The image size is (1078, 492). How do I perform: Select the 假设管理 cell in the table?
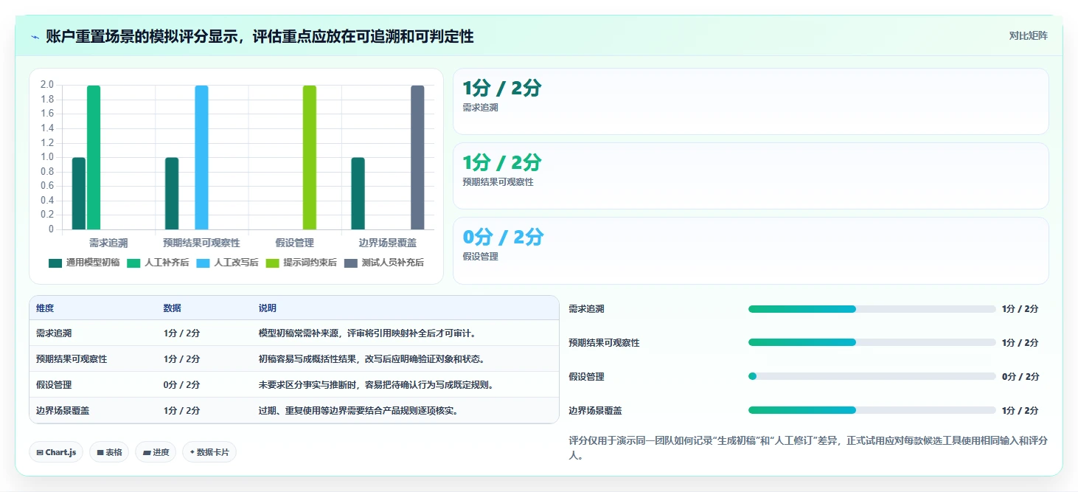coord(54,385)
